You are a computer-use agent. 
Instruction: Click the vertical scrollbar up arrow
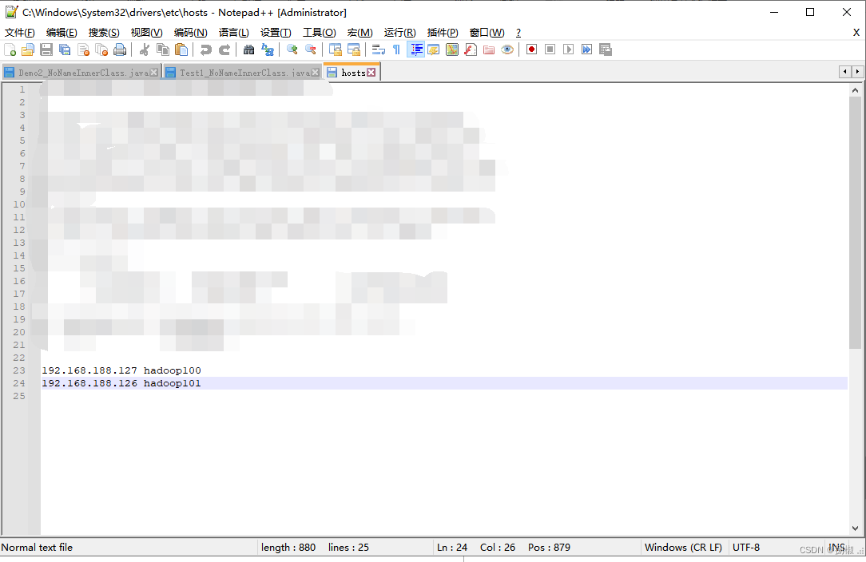[x=855, y=90]
